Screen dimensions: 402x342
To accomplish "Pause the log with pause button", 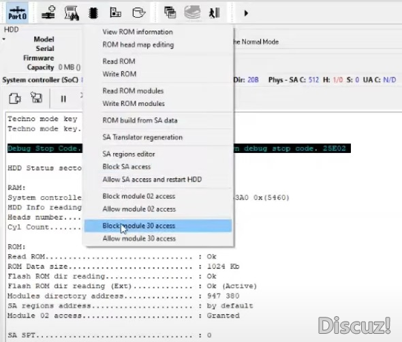I will (x=63, y=99).
